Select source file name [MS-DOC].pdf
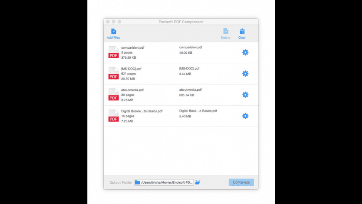 (131, 69)
